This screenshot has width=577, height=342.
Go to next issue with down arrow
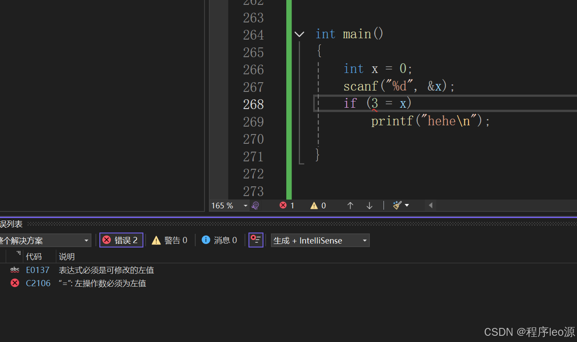pos(369,205)
